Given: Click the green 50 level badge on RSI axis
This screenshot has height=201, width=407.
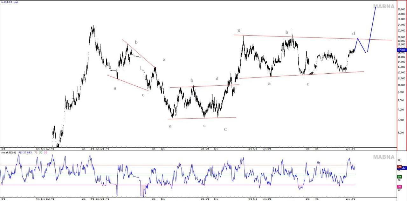Looking at the screenshot, I should 399,177.
